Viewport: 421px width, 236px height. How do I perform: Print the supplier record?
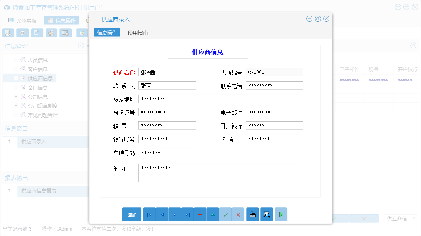coord(252,214)
